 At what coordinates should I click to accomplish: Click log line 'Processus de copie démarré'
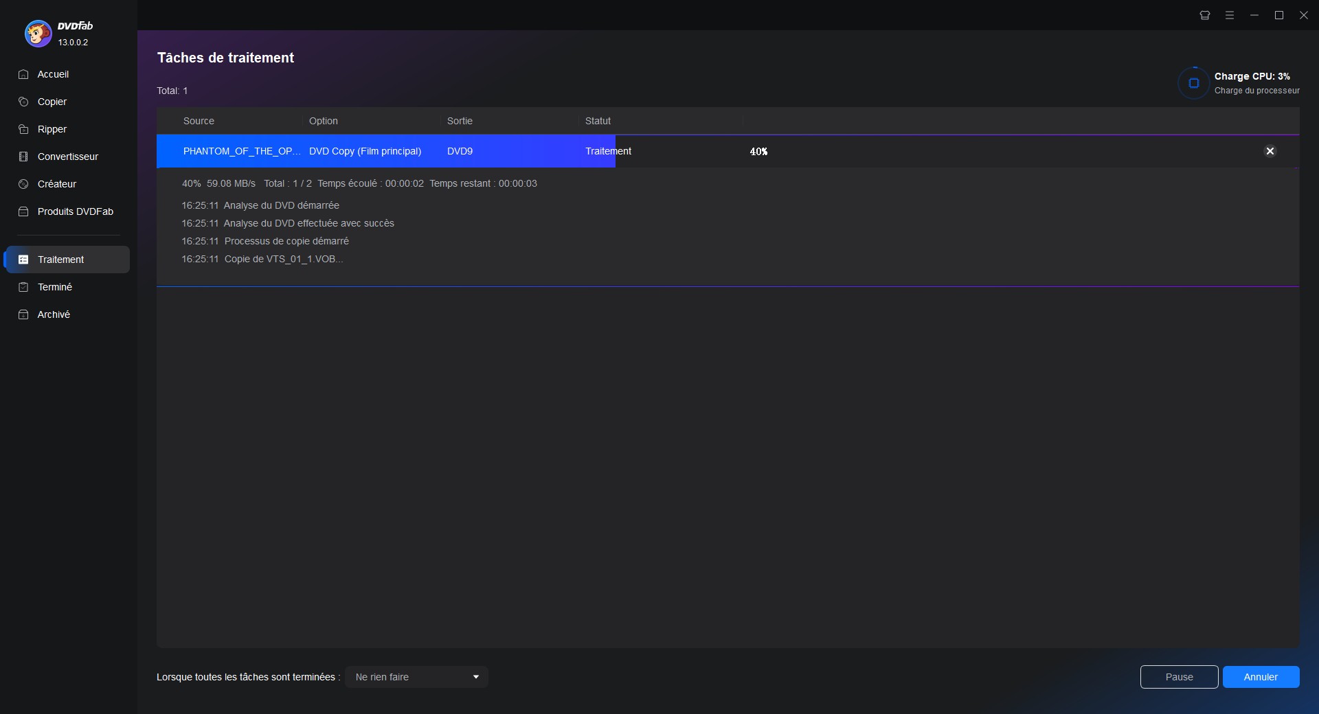pyautogui.click(x=265, y=241)
